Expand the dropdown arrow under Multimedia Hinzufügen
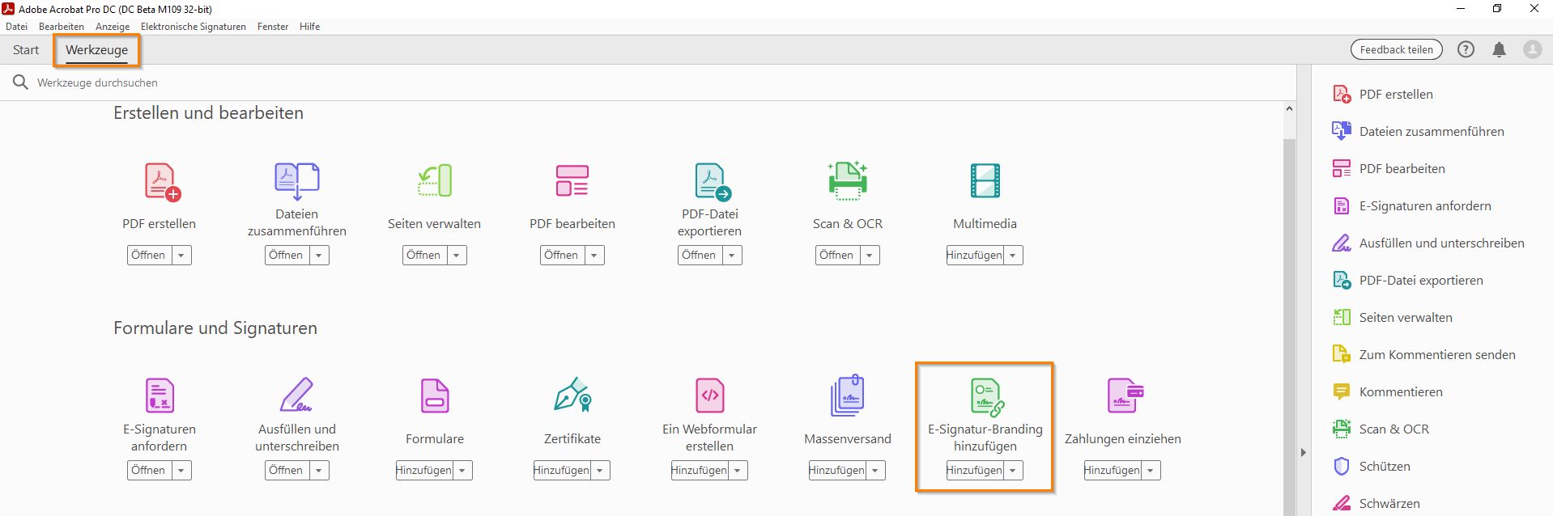The image size is (1553, 516). click(x=1013, y=256)
